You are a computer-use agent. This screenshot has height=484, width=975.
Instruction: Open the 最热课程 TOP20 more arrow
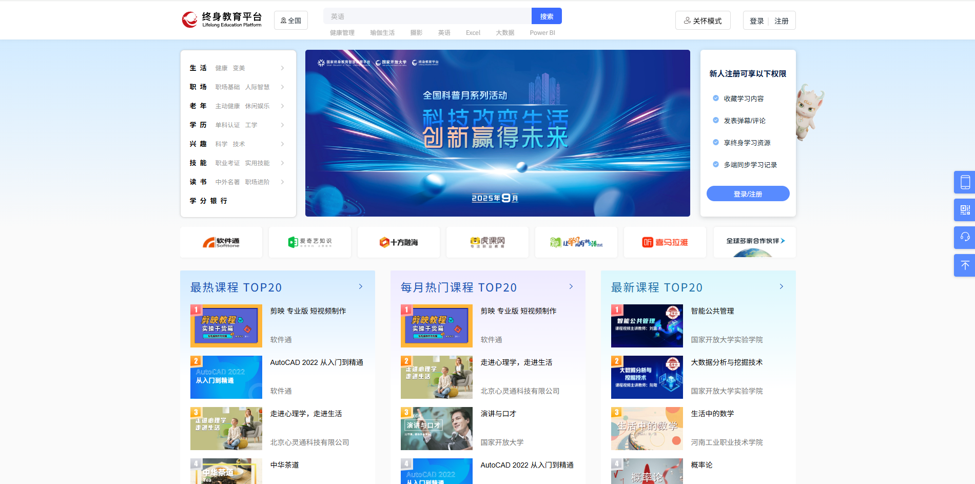(361, 286)
